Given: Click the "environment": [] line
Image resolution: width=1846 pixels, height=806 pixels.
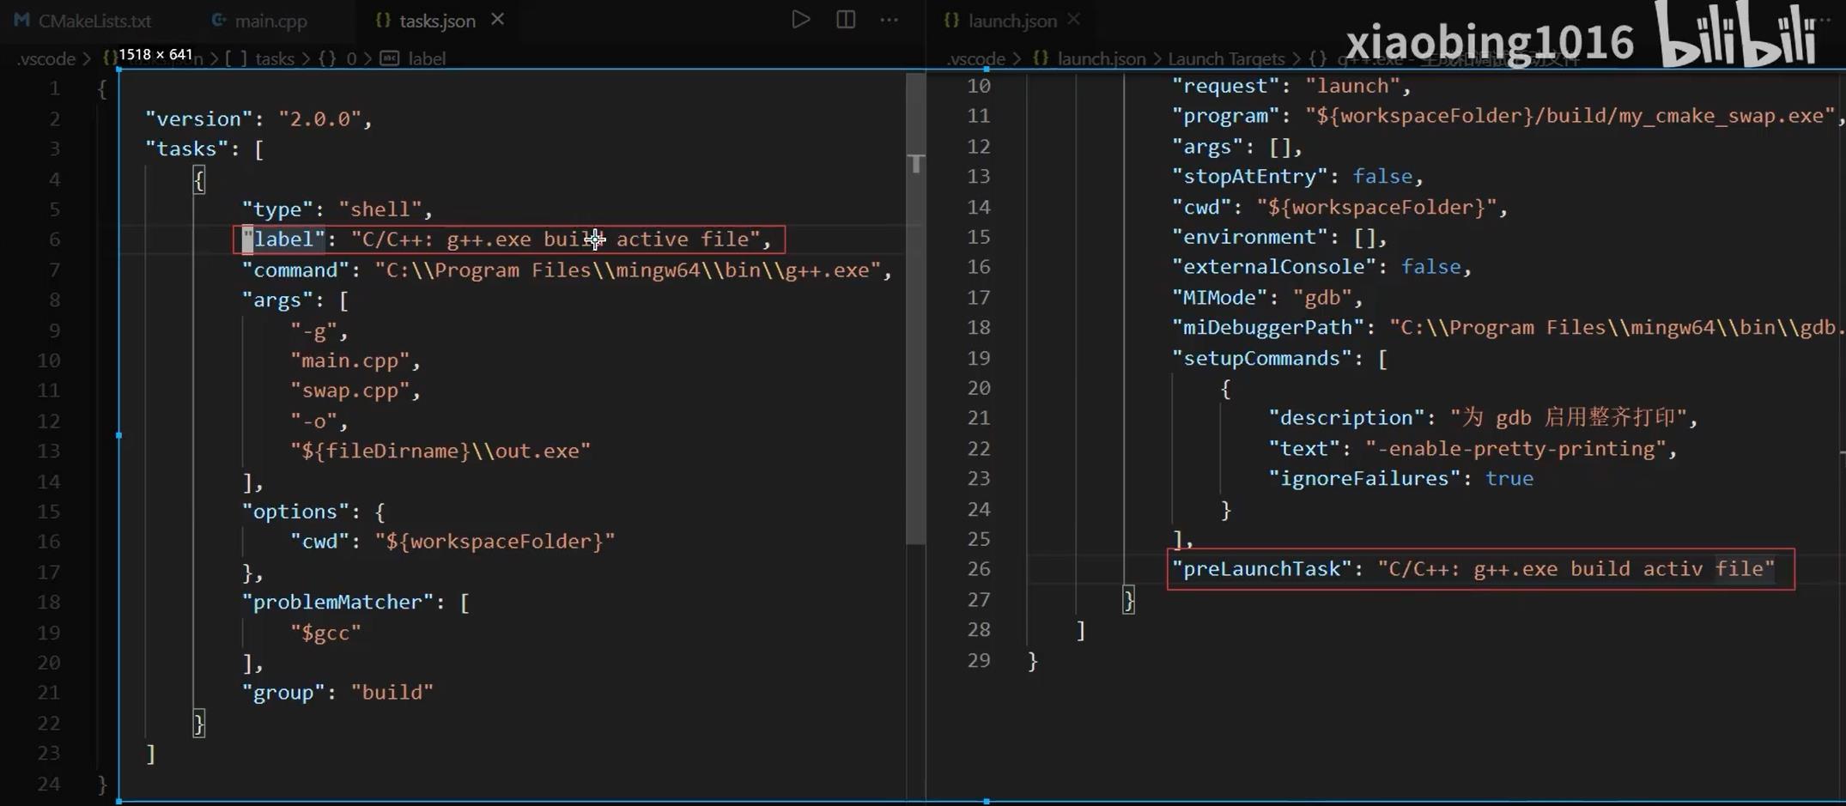Looking at the screenshot, I should (x=1279, y=237).
